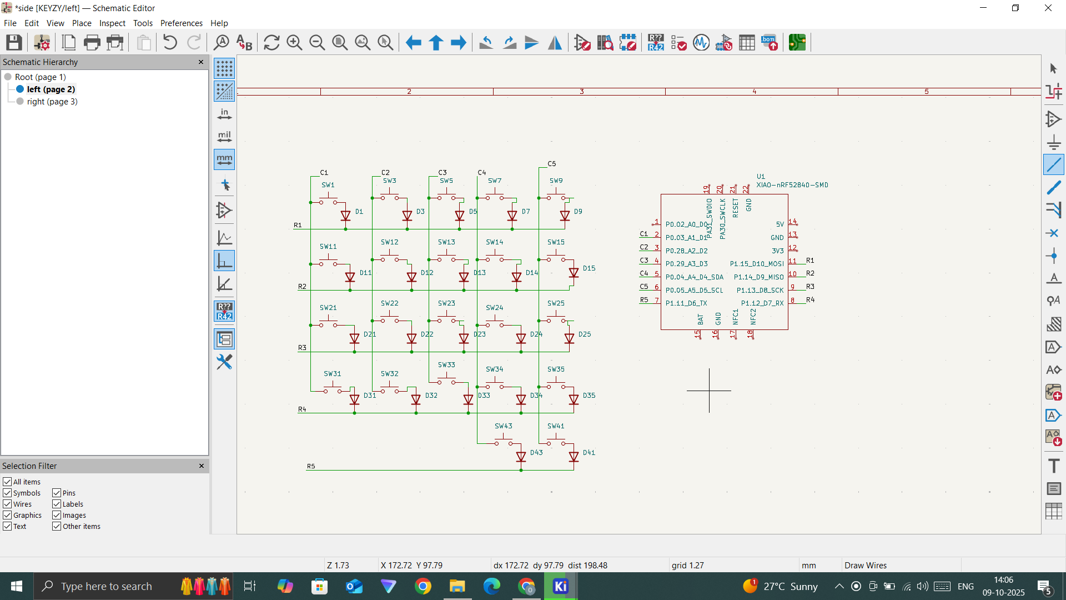Screen dimensions: 1066x600
Task: Toggle off Other items filter
Action: [x=57, y=526]
